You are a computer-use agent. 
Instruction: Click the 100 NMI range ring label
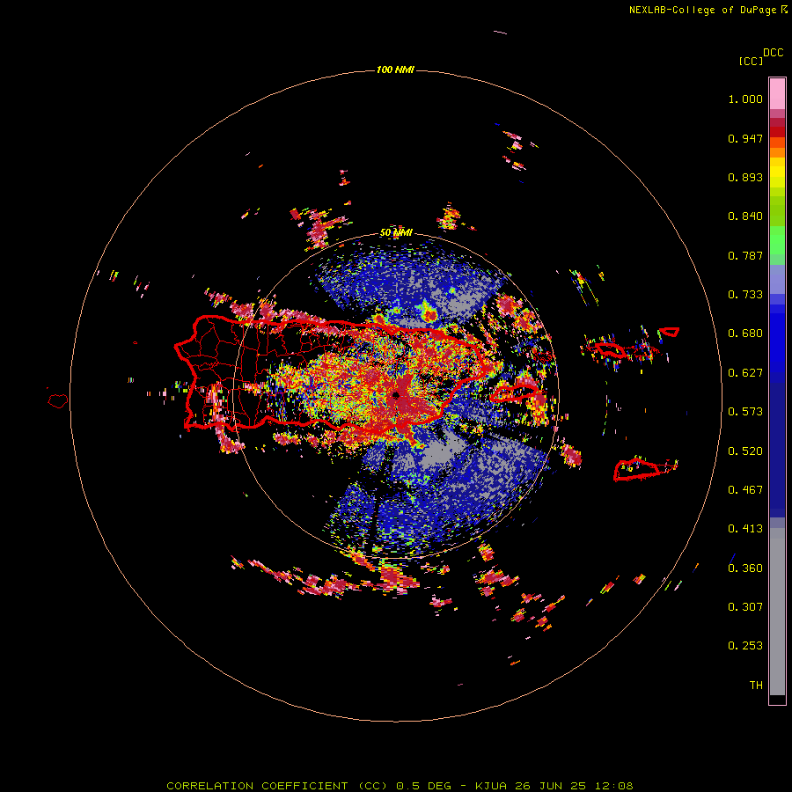(395, 70)
